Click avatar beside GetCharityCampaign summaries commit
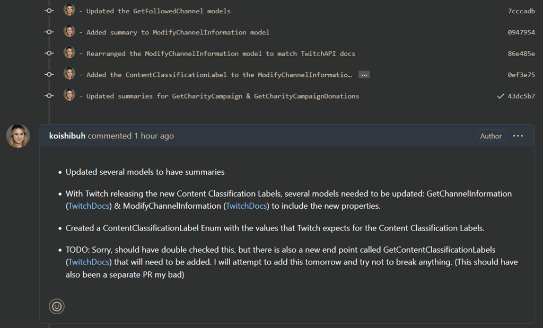543x328 pixels. (69, 95)
